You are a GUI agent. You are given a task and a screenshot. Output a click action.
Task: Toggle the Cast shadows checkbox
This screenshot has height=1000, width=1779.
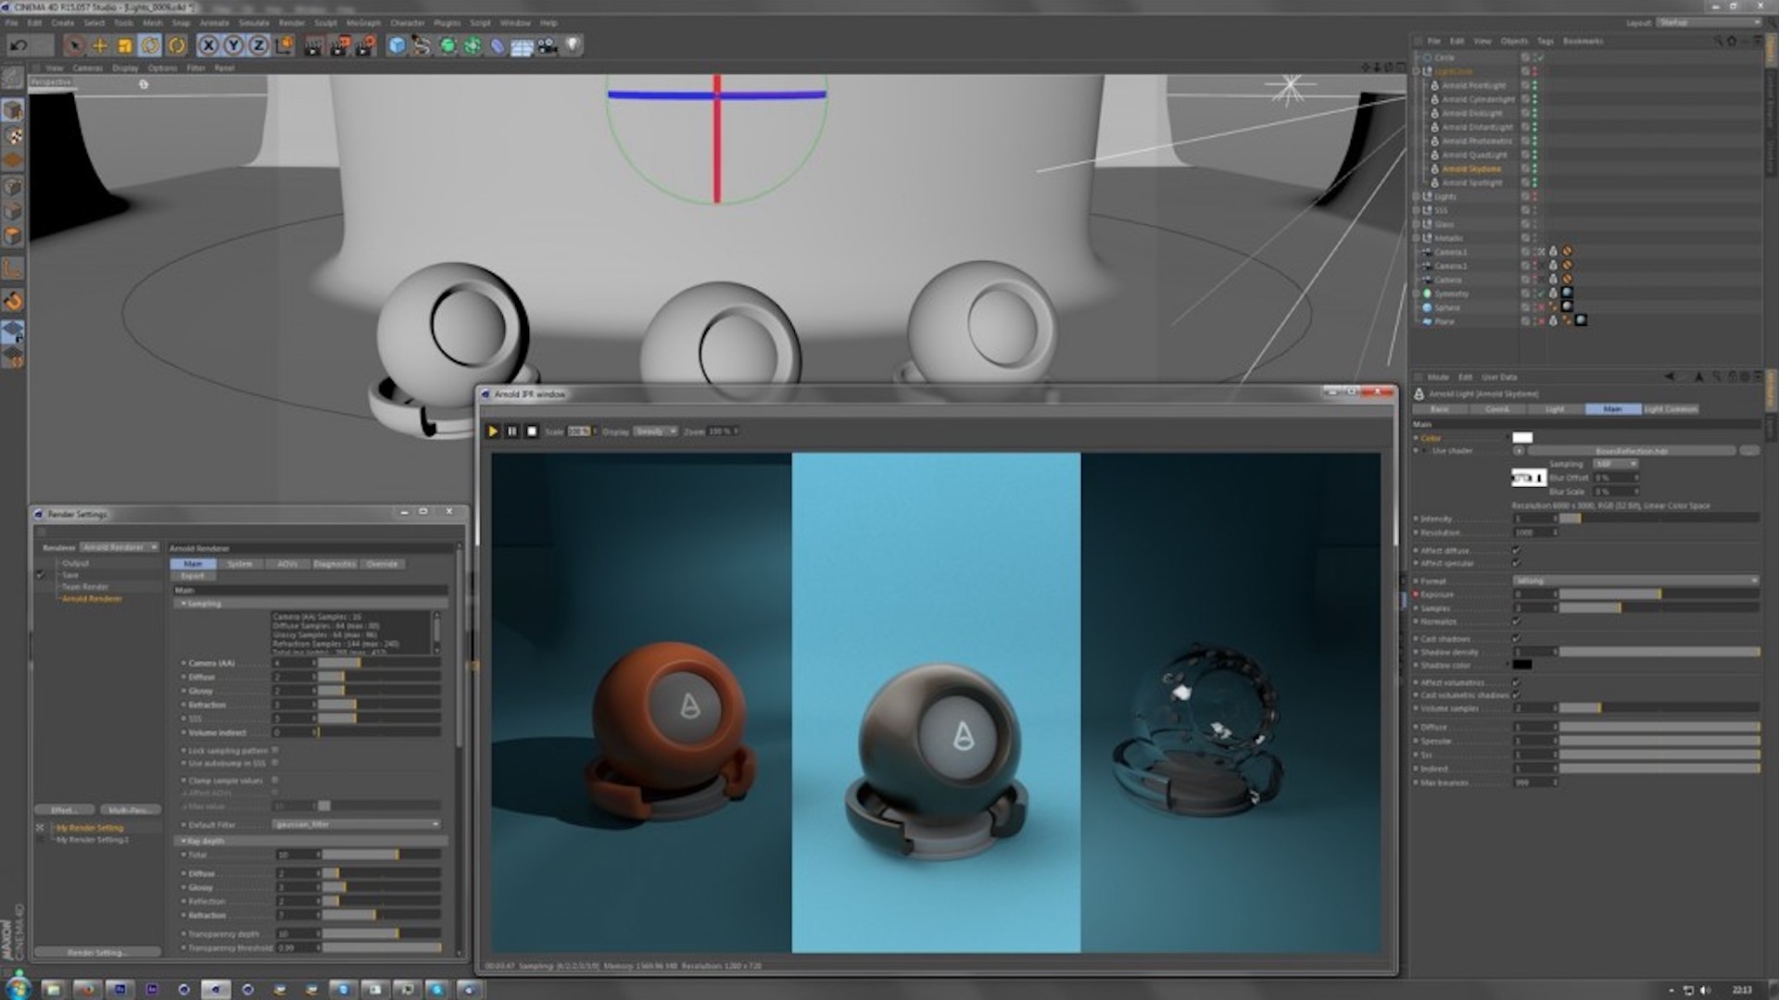1517,639
